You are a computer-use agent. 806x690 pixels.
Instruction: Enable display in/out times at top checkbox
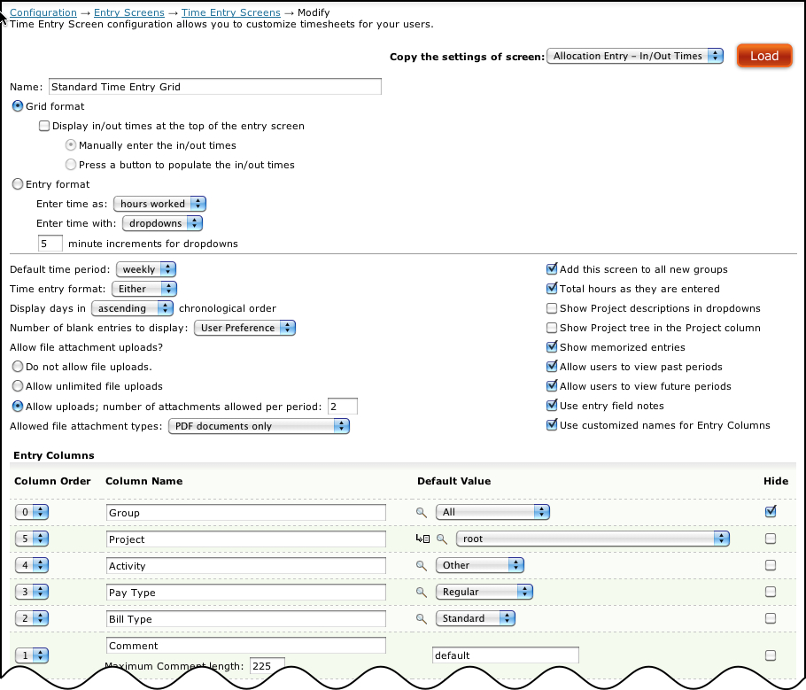pos(44,126)
